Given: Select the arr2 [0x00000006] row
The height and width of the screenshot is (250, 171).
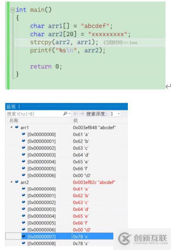Looking at the screenshot, I should [66, 230].
